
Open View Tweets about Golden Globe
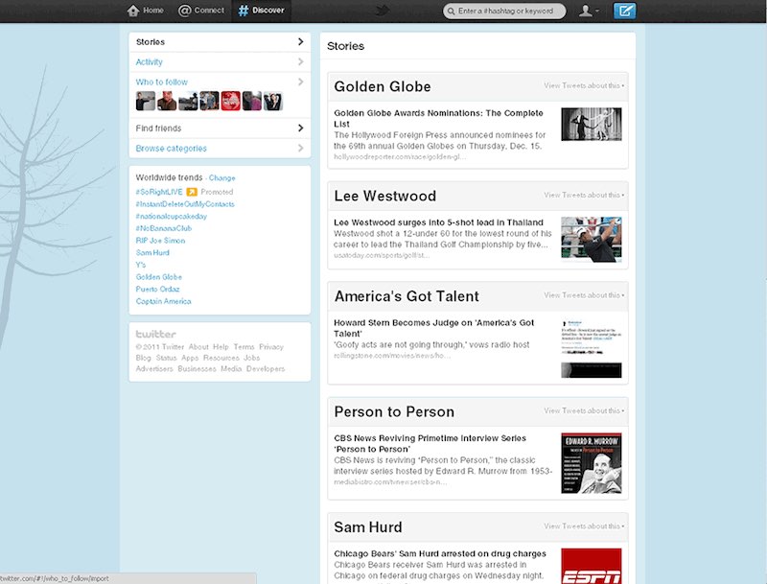coord(584,85)
